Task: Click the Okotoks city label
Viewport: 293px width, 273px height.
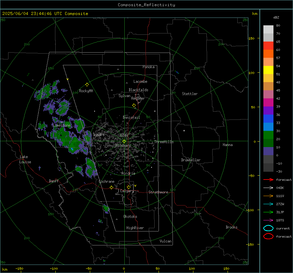Action: pyautogui.click(x=130, y=217)
